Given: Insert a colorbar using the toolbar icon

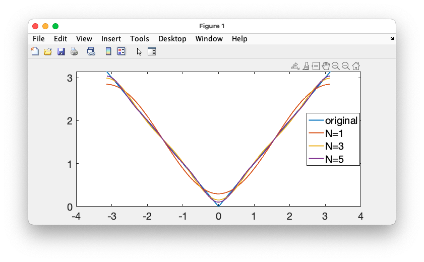Looking at the screenshot, I should [108, 51].
